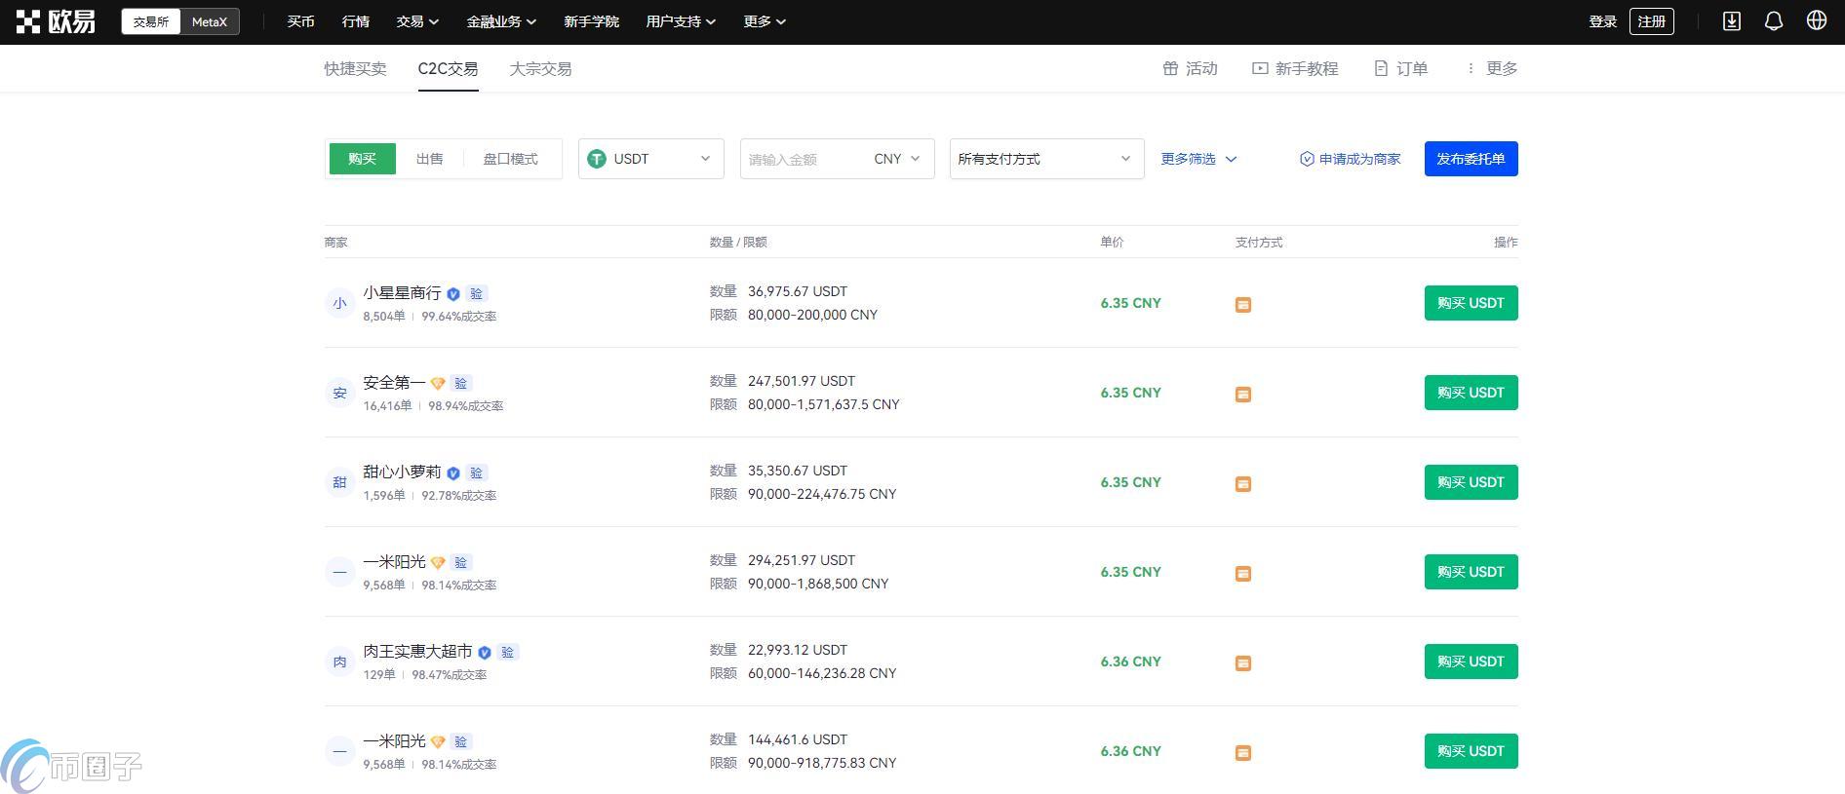The width and height of the screenshot is (1845, 794).
Task: Open 所有支付方式 payment method dropdown
Action: click(1047, 159)
